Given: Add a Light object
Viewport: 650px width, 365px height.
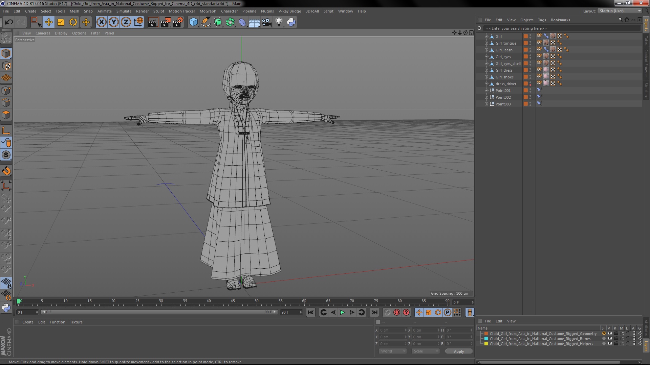Looking at the screenshot, I should (279, 22).
